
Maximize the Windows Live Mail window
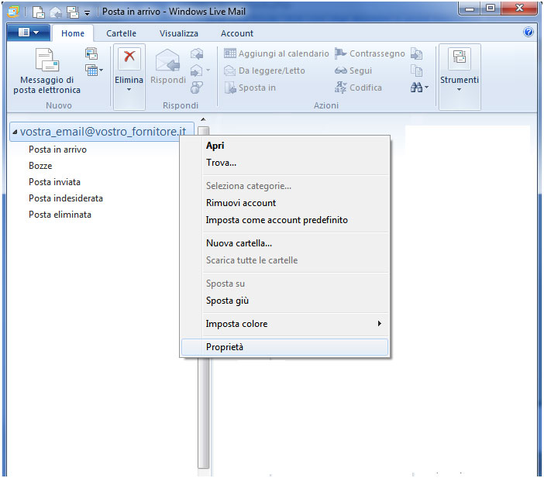point(491,9)
